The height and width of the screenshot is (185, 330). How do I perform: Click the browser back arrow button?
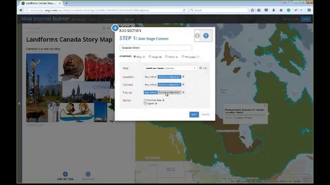pos(21,10)
